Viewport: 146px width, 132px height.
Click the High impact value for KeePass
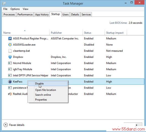[109, 82]
